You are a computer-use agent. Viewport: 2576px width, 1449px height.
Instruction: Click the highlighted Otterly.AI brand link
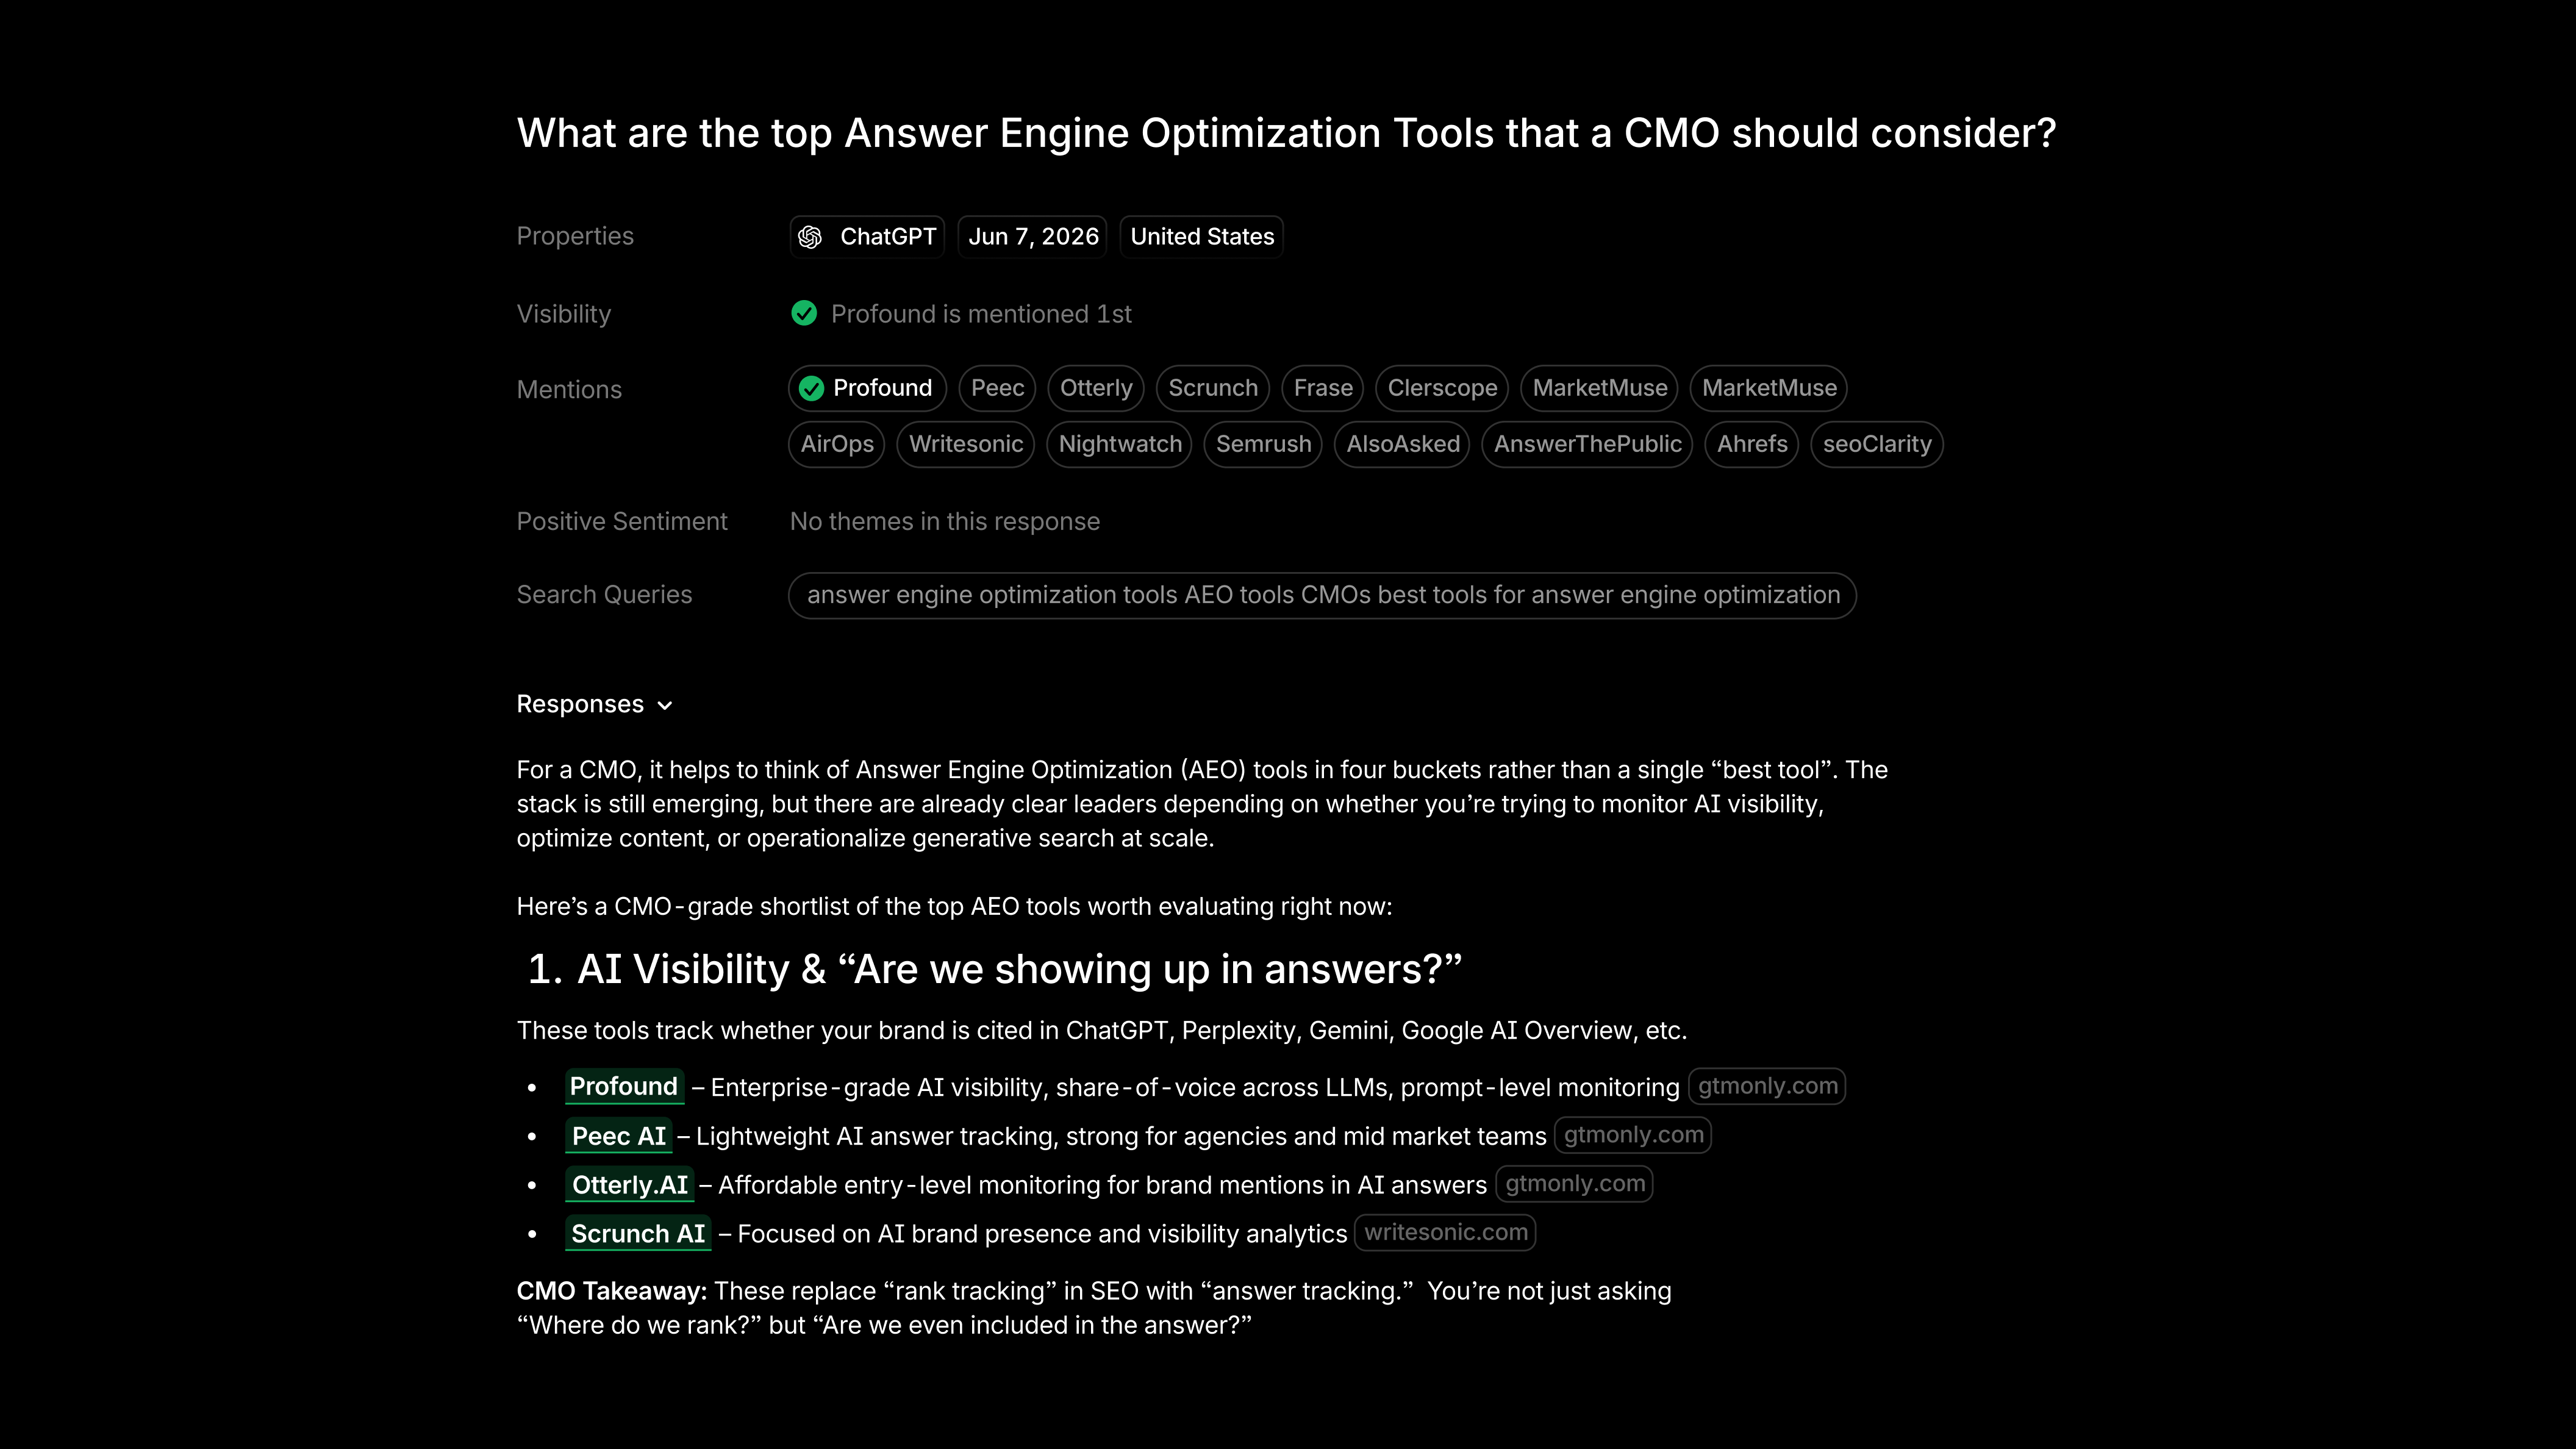coord(630,1185)
